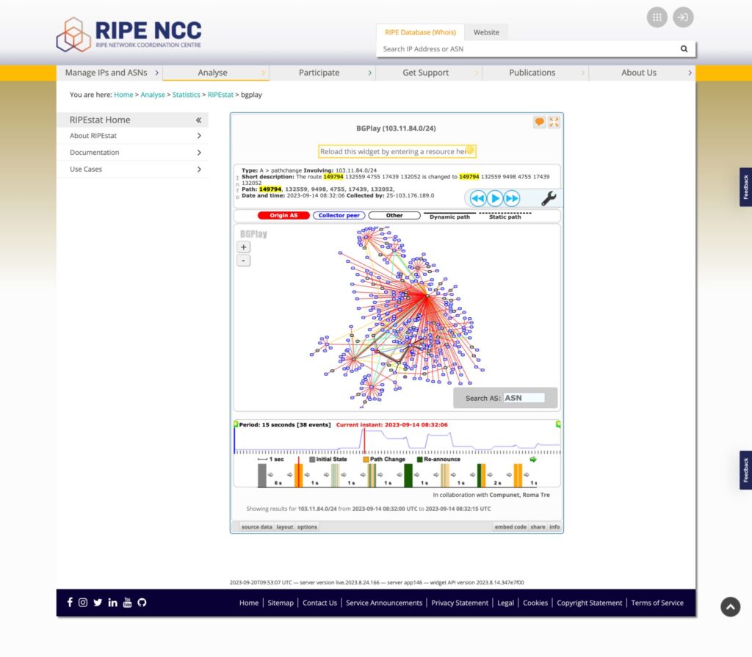
Task: Open the layout tab
Action: 284,526
